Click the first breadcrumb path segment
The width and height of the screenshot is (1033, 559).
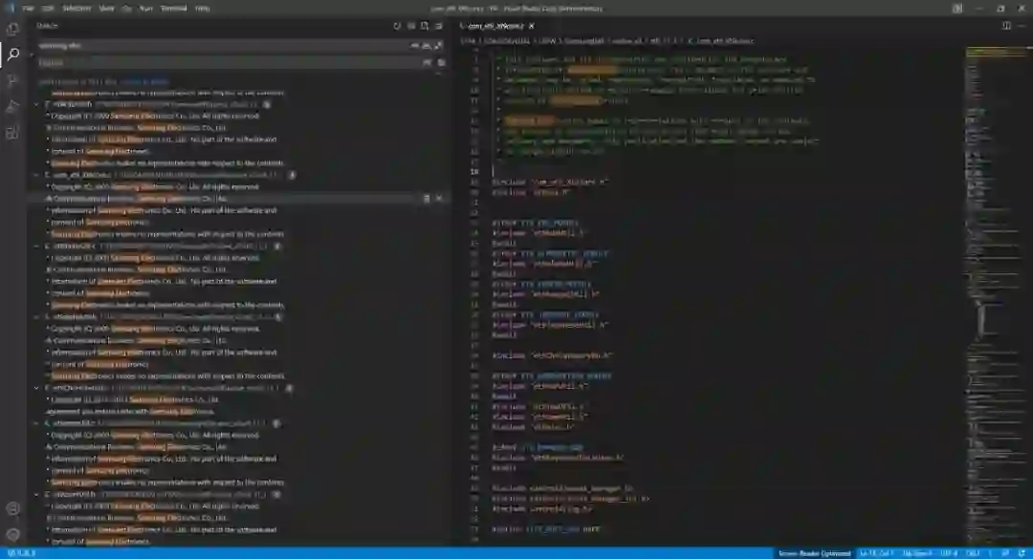[x=468, y=41]
